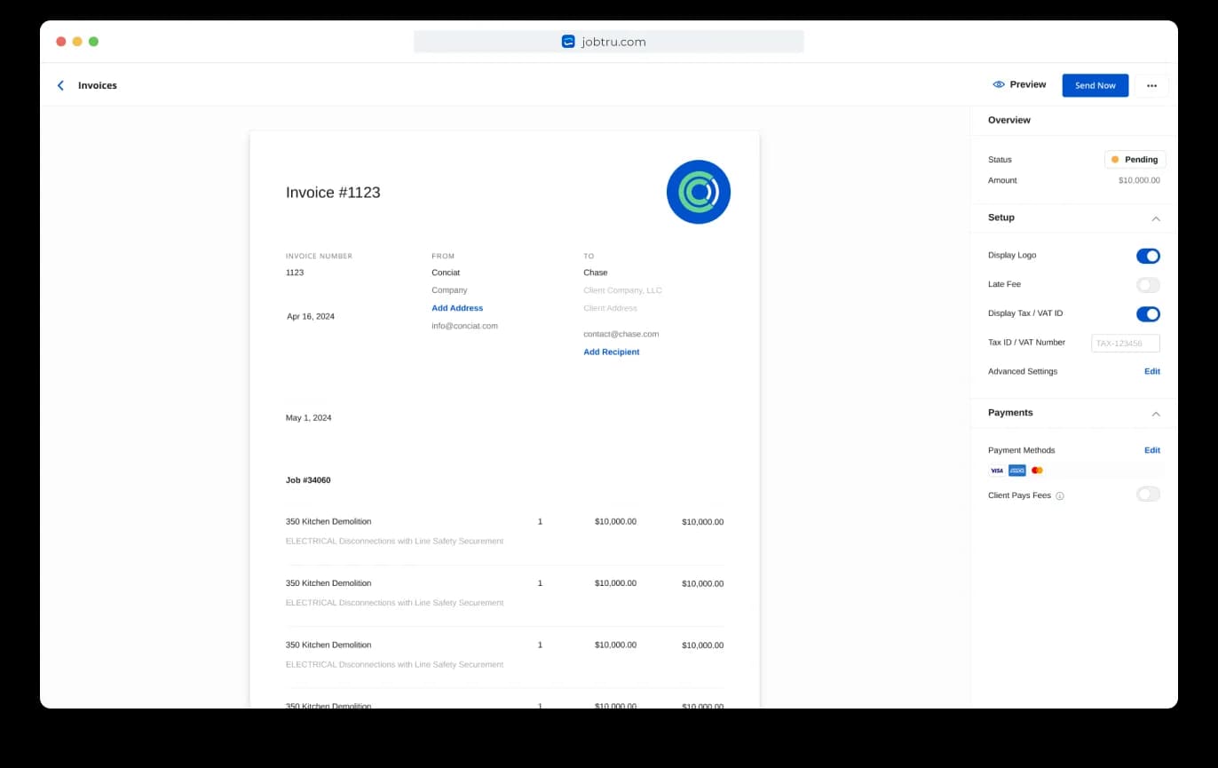Enable the Client Pays Fees toggle
The image size is (1218, 768).
click(1148, 495)
